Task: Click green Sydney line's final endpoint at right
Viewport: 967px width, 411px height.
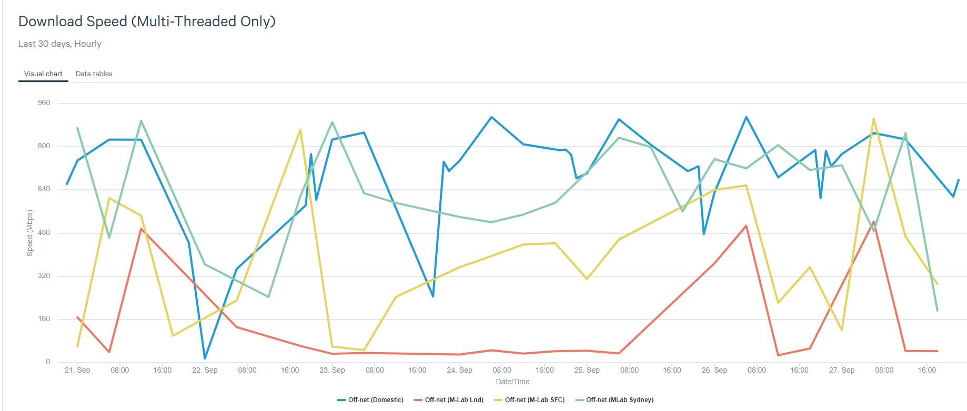Action: 937,311
